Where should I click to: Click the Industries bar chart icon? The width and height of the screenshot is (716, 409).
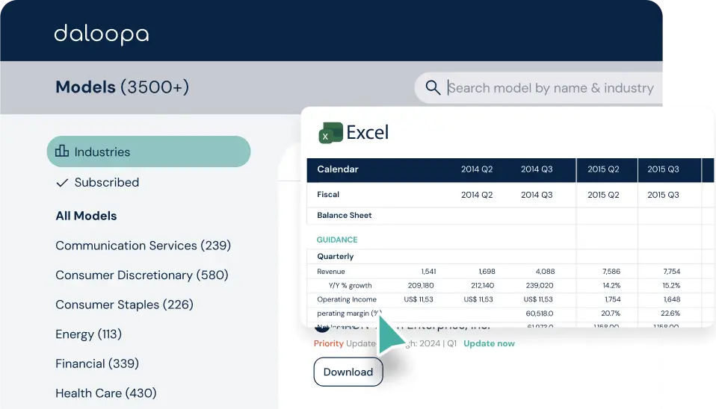click(62, 152)
